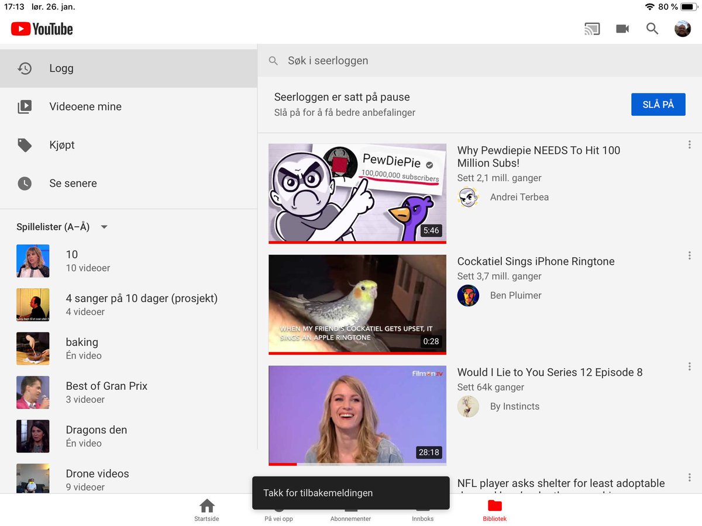Open options menu for the Cockatiel video
This screenshot has height=526, width=702.
689,255
